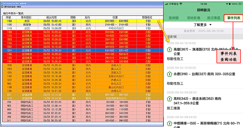Select orange row with serial 1207
Image resolution: width=243 pixels, height=128 pixels.
(x=82, y=80)
